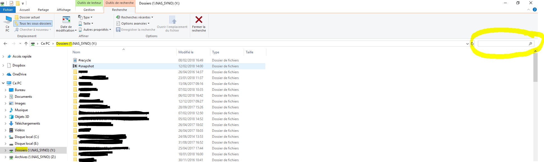Viewport: 544px width, 162px height.
Task: Open Dropbox in navigation pane
Action: (19, 65)
